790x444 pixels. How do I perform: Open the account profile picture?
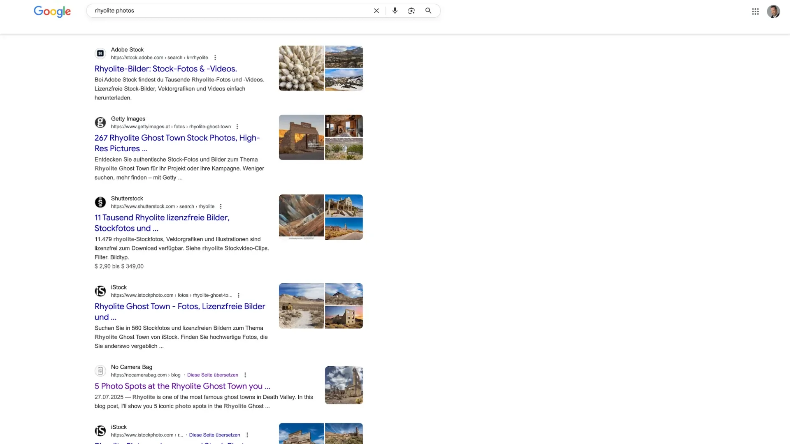(773, 12)
